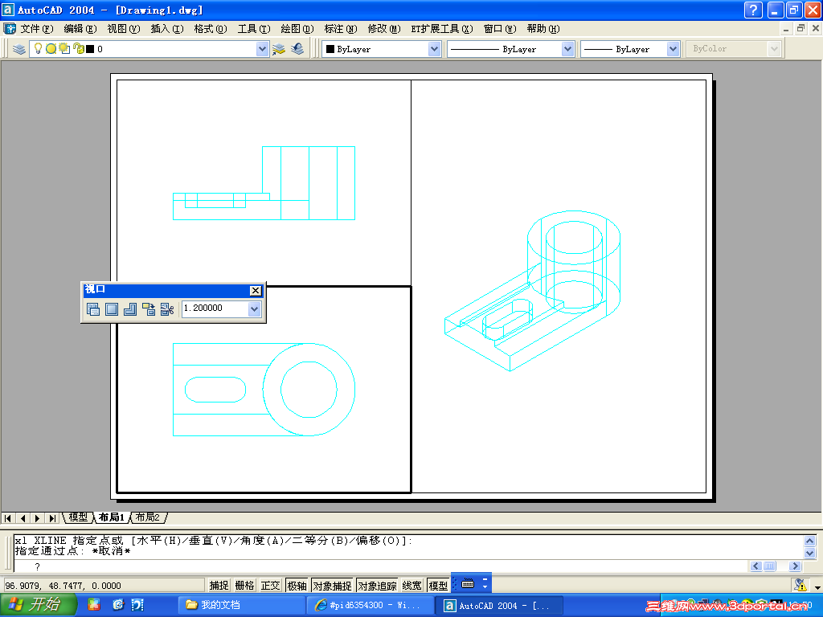The width and height of the screenshot is (823, 617).
Task: Toggle 模型 paper/model space button
Action: pyautogui.click(x=438, y=586)
